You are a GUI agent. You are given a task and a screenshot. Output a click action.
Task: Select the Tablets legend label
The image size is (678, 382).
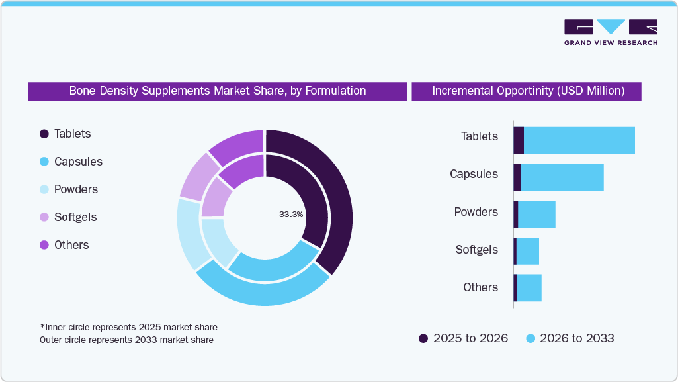(72, 134)
